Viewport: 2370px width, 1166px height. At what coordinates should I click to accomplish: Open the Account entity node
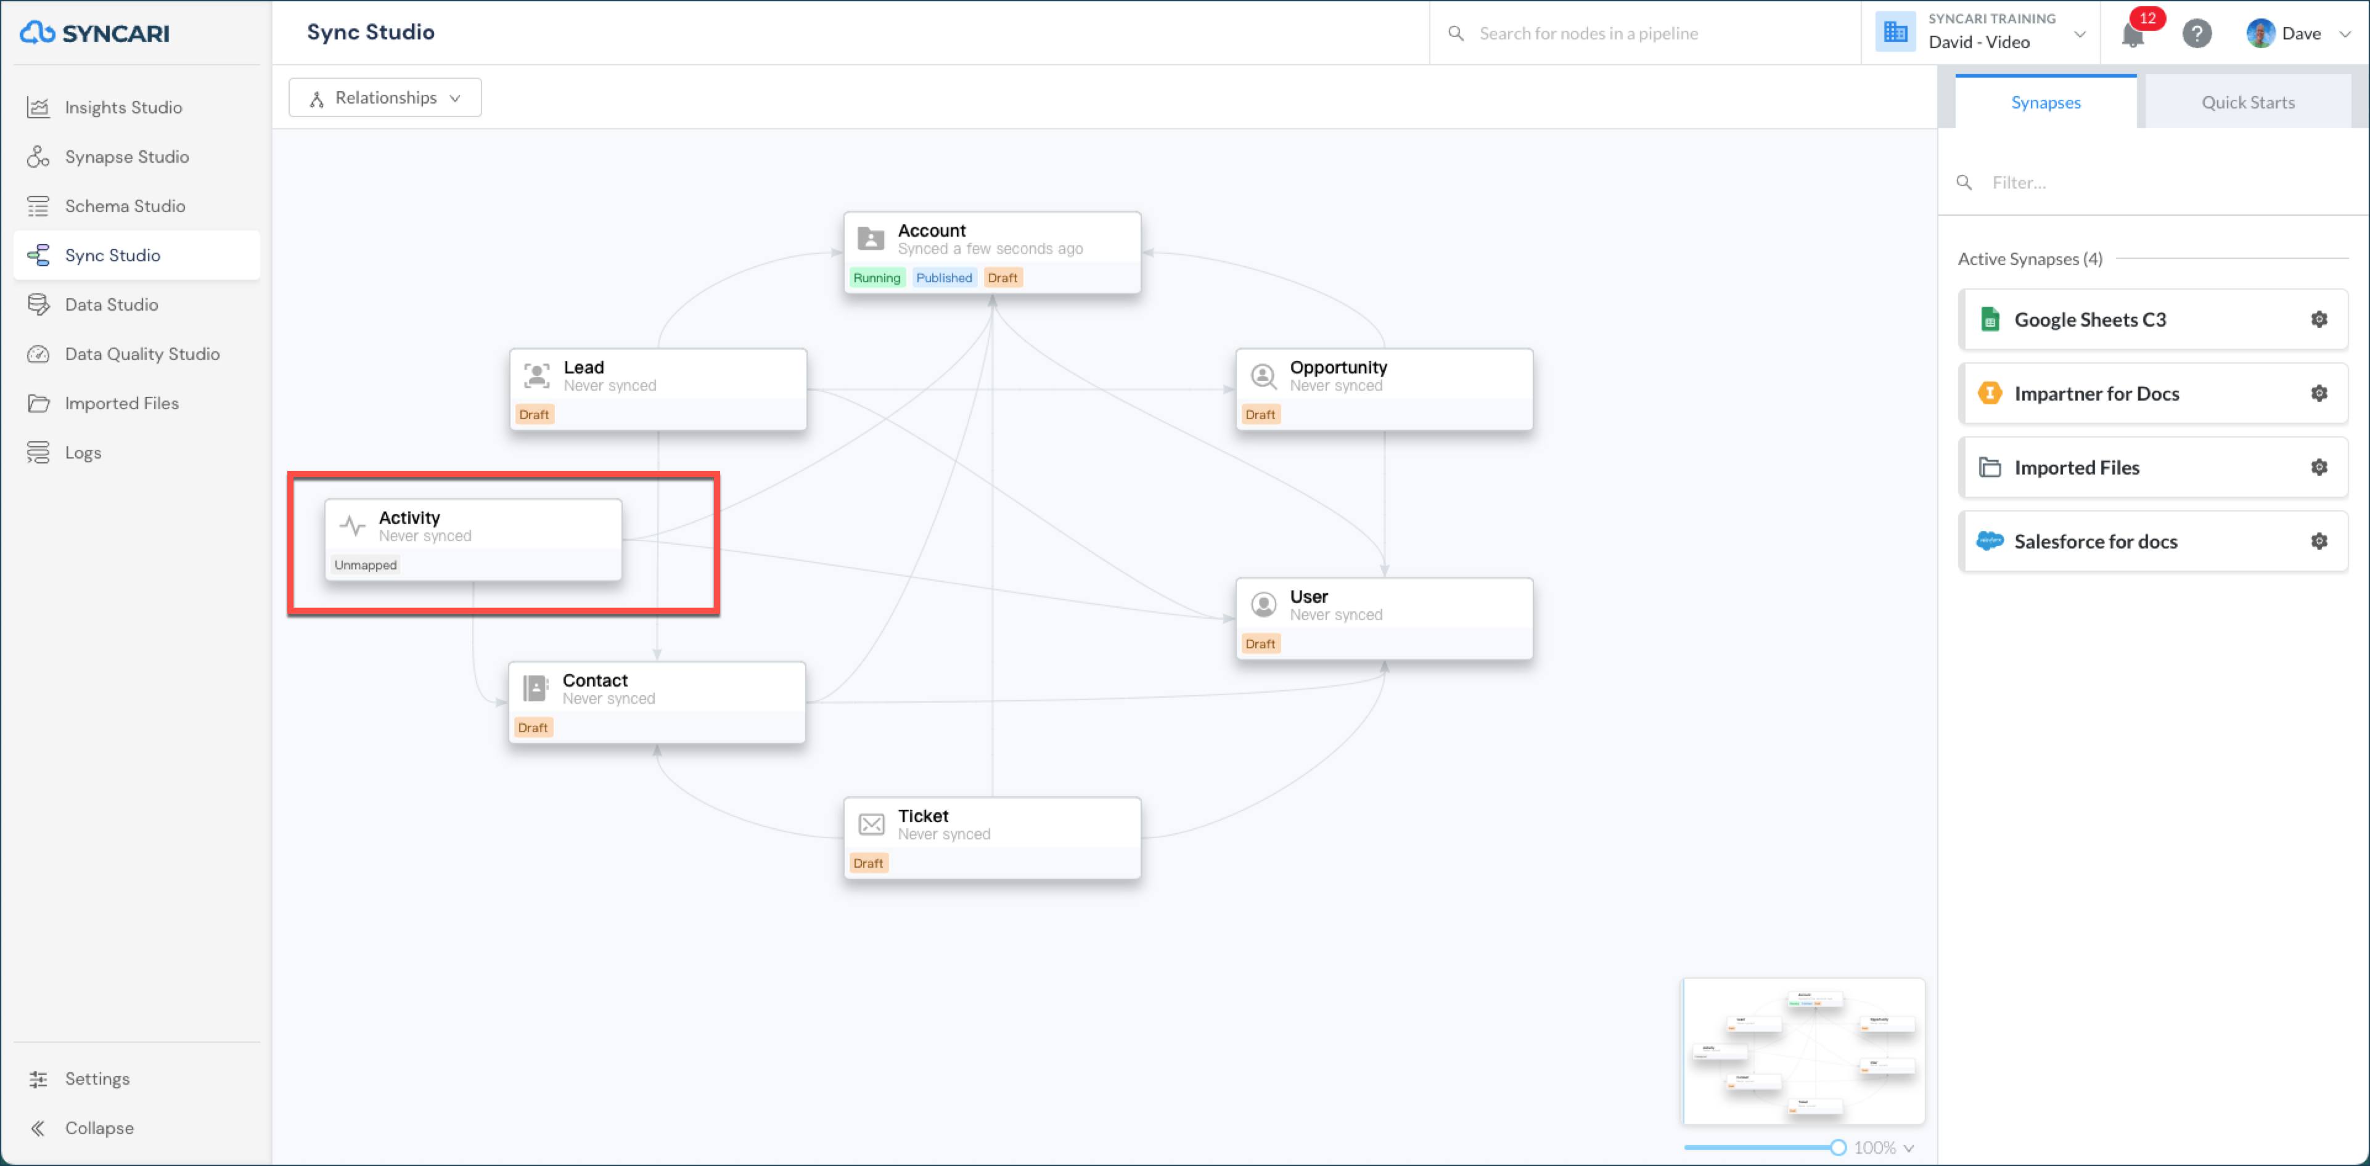click(992, 253)
